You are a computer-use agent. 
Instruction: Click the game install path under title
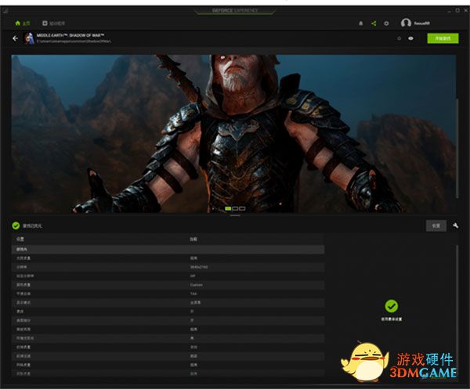point(74,41)
